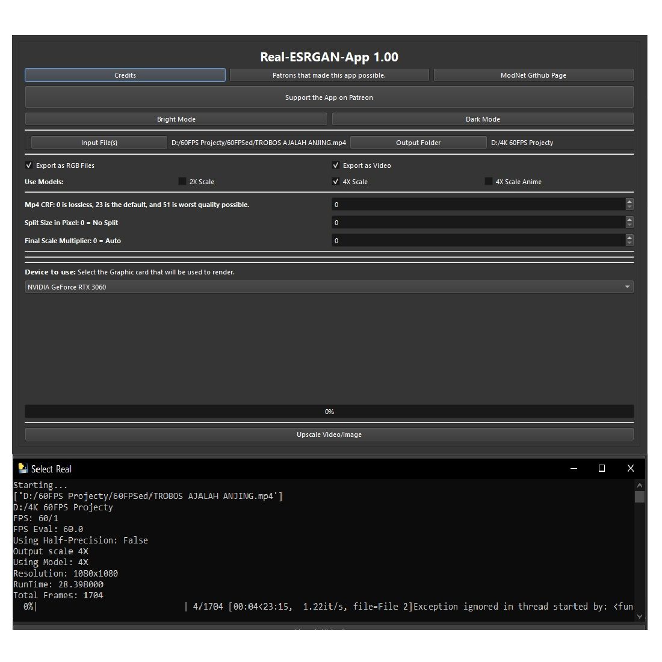662x662 pixels.
Task: Increase the Mp4 CRF value with up arrow
Action: (630, 202)
